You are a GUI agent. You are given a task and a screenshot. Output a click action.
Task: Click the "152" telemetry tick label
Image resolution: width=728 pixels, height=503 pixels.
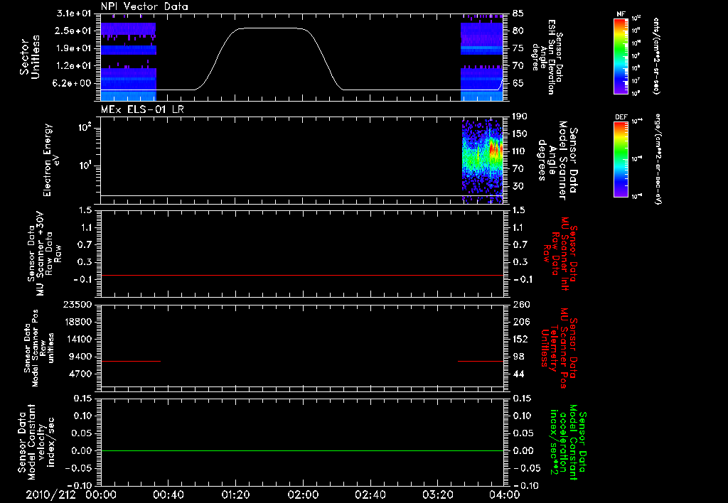[521, 339]
